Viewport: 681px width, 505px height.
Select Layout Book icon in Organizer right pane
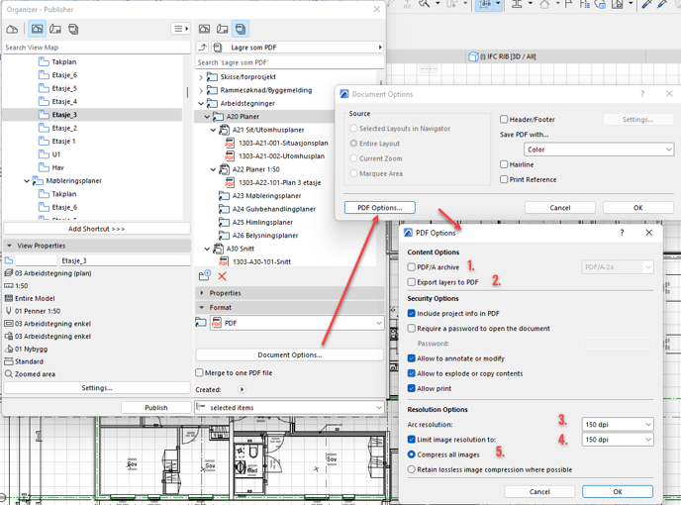(x=223, y=29)
